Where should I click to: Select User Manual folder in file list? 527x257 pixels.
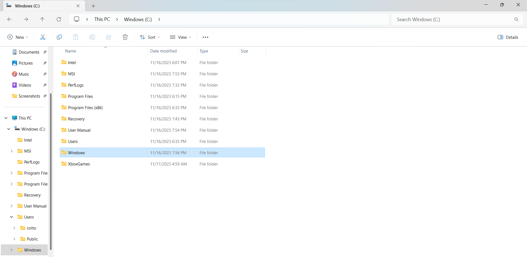[x=162, y=130]
